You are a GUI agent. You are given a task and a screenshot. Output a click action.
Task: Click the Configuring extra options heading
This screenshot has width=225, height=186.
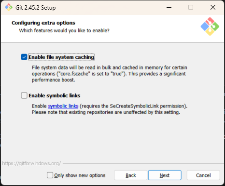point(43,23)
